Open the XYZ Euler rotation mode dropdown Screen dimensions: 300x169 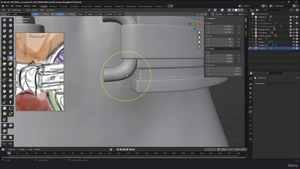[224, 49]
